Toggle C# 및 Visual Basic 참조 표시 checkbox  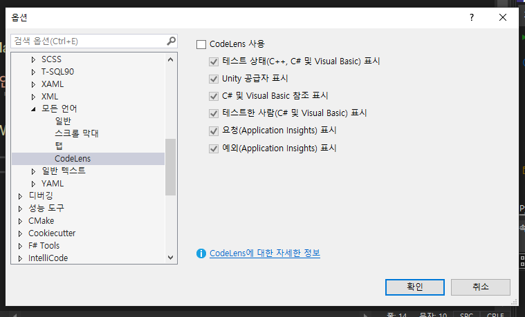point(214,96)
